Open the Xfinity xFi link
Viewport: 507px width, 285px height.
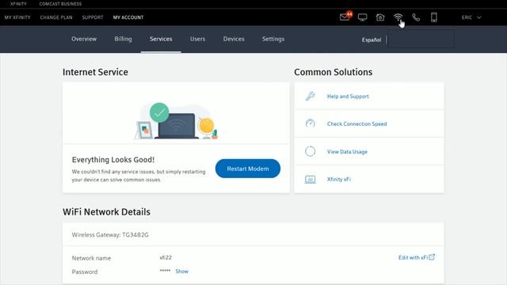pos(339,179)
